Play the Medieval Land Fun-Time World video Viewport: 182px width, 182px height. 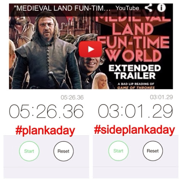(x=90, y=49)
